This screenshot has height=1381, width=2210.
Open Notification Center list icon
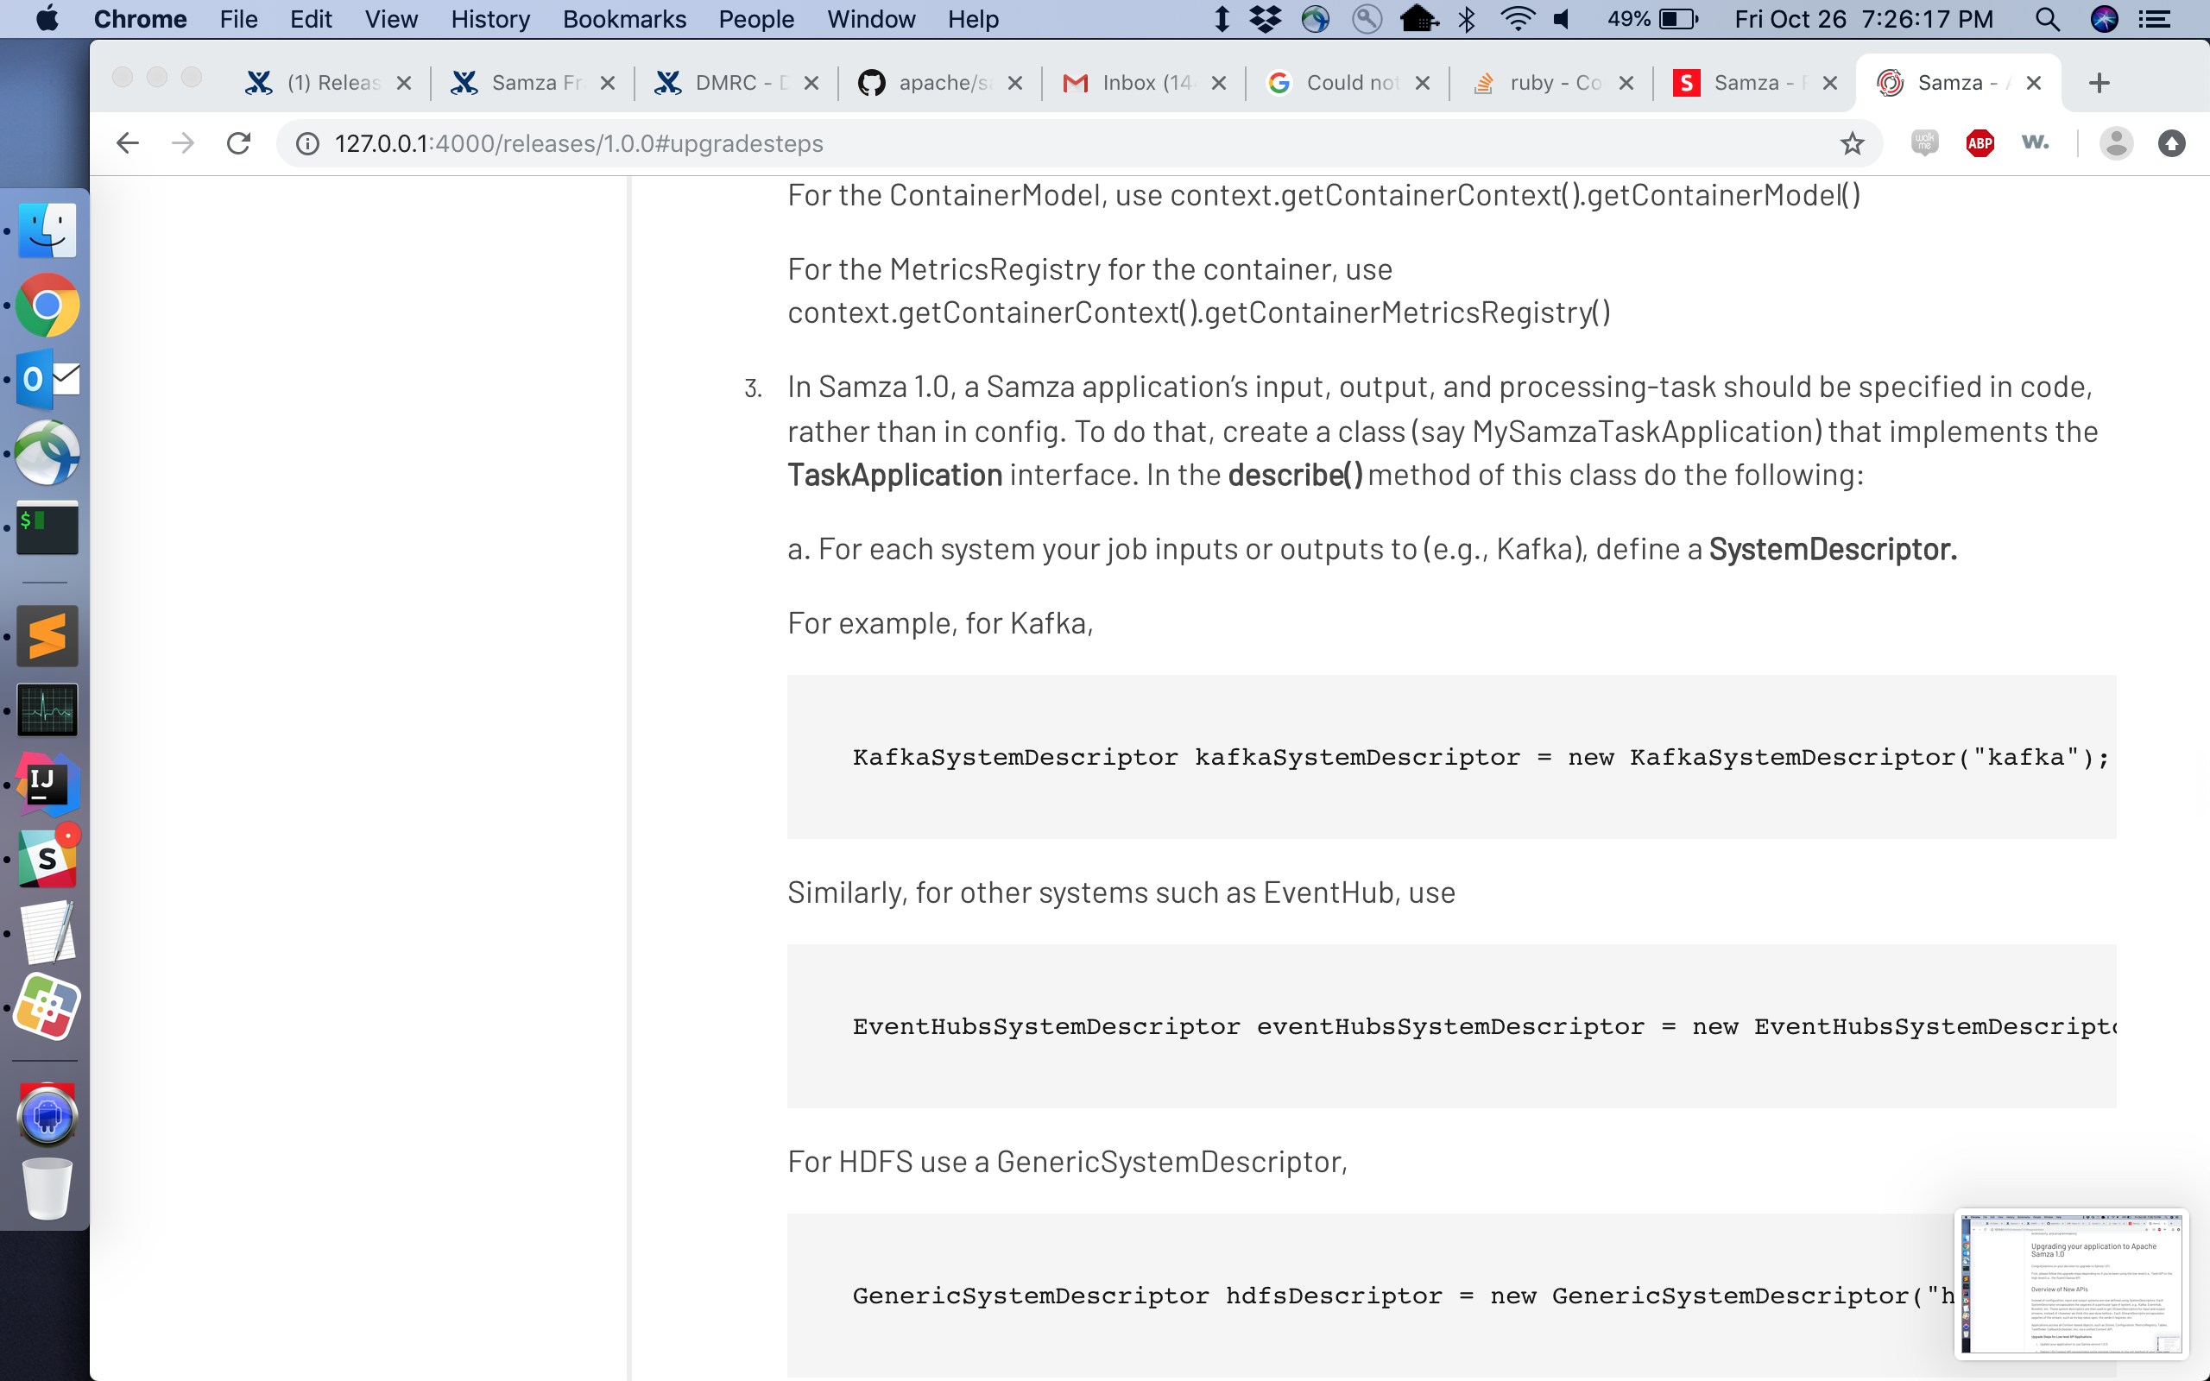click(2156, 19)
